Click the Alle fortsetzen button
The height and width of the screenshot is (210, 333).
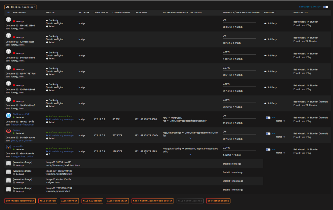(x=117, y=201)
